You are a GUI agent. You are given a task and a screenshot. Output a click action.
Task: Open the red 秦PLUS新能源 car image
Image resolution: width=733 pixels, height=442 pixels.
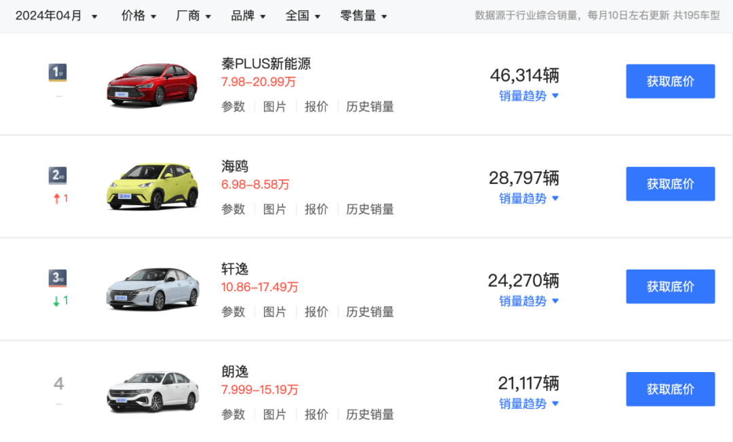tap(152, 85)
